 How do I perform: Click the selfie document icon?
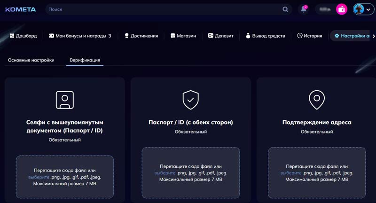64,100
